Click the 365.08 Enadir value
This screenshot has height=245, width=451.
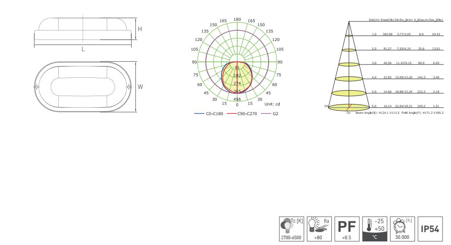tap(387, 34)
